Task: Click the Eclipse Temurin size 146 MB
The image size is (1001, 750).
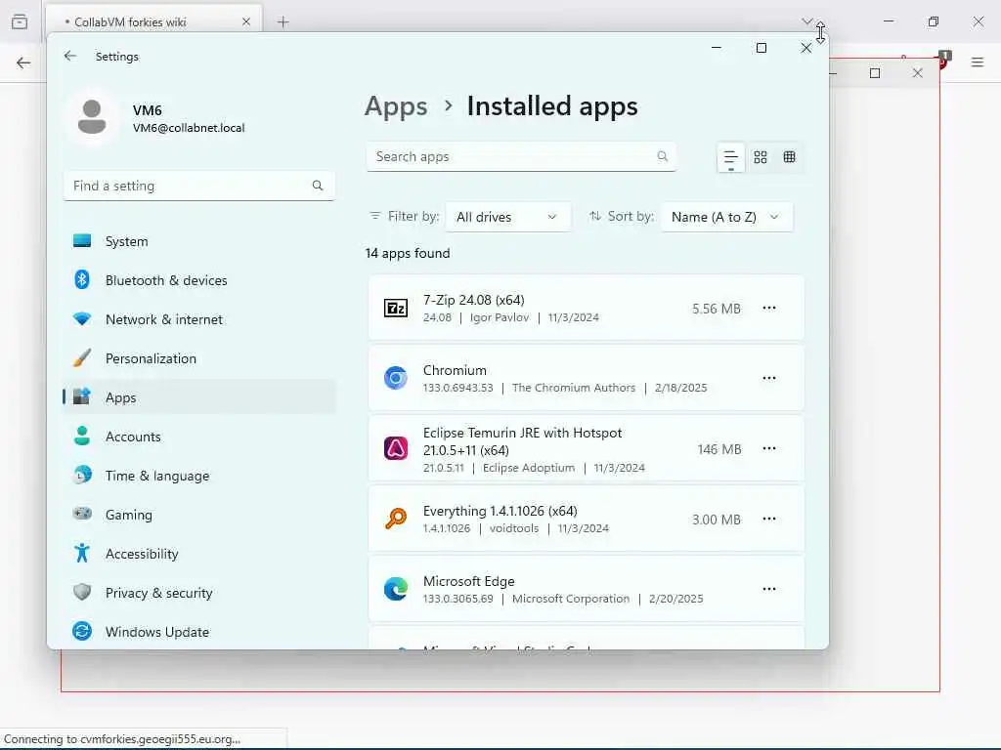Action: tap(719, 449)
